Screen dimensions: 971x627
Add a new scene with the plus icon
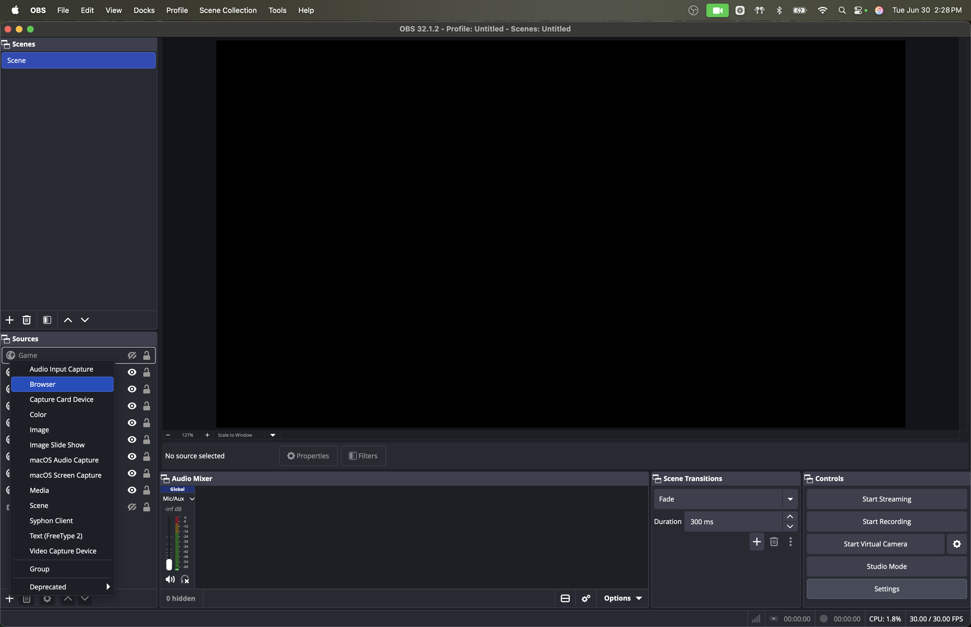(x=9, y=320)
